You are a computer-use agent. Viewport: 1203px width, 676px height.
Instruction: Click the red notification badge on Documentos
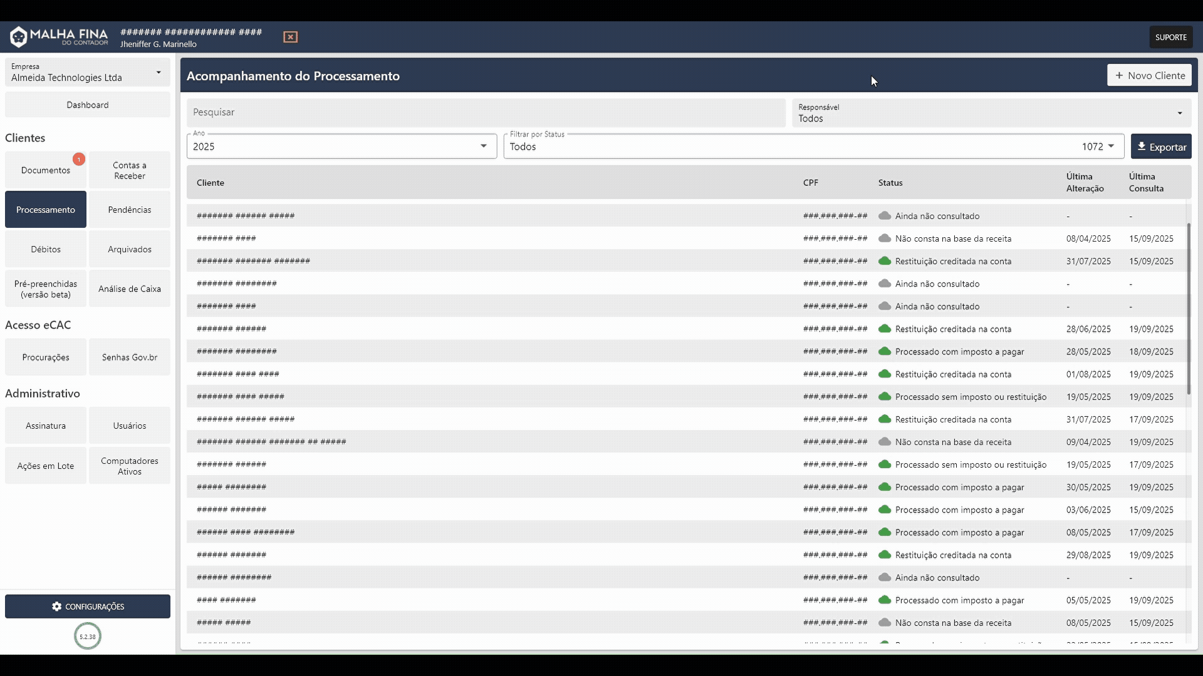(79, 160)
